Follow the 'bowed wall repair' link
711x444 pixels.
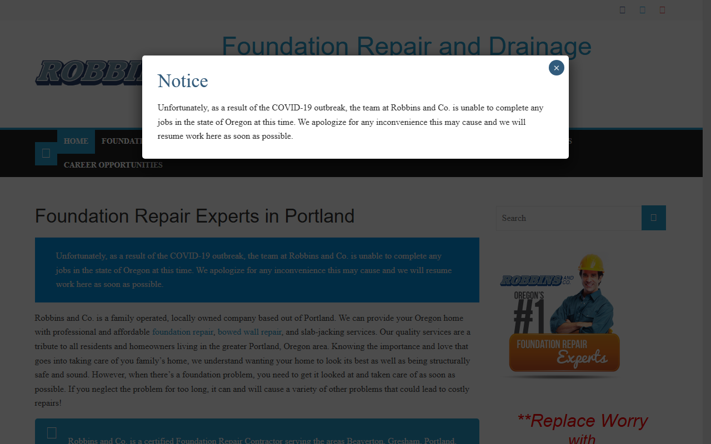coord(249,332)
